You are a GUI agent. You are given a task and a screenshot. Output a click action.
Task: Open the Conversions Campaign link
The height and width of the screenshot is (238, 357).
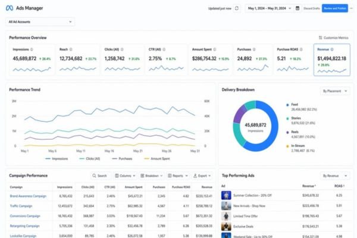(x=25, y=215)
